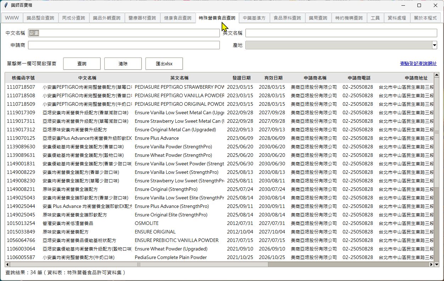Select record 1149025044
444x281 pixels.
point(21,206)
